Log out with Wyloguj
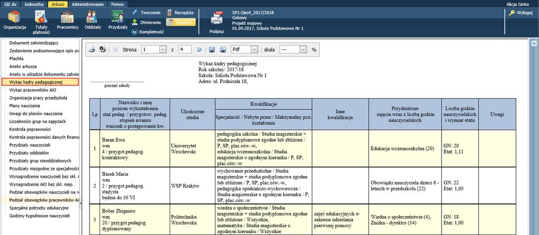The image size is (539, 235). (521, 13)
